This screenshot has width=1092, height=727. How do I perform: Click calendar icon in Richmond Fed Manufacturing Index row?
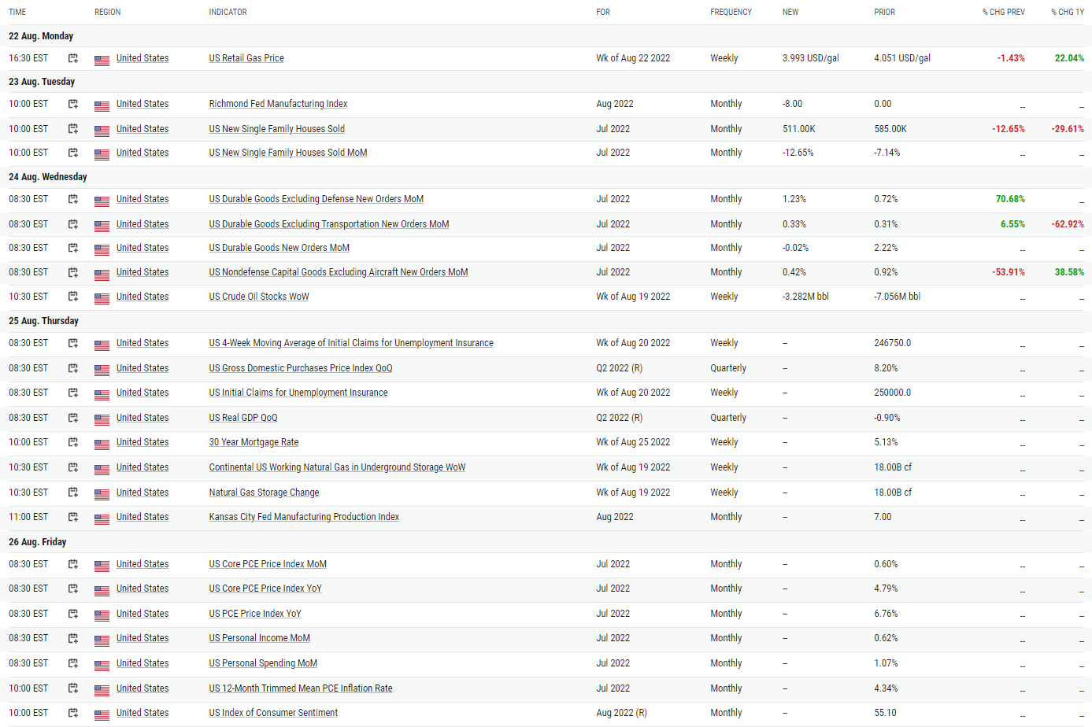point(73,104)
